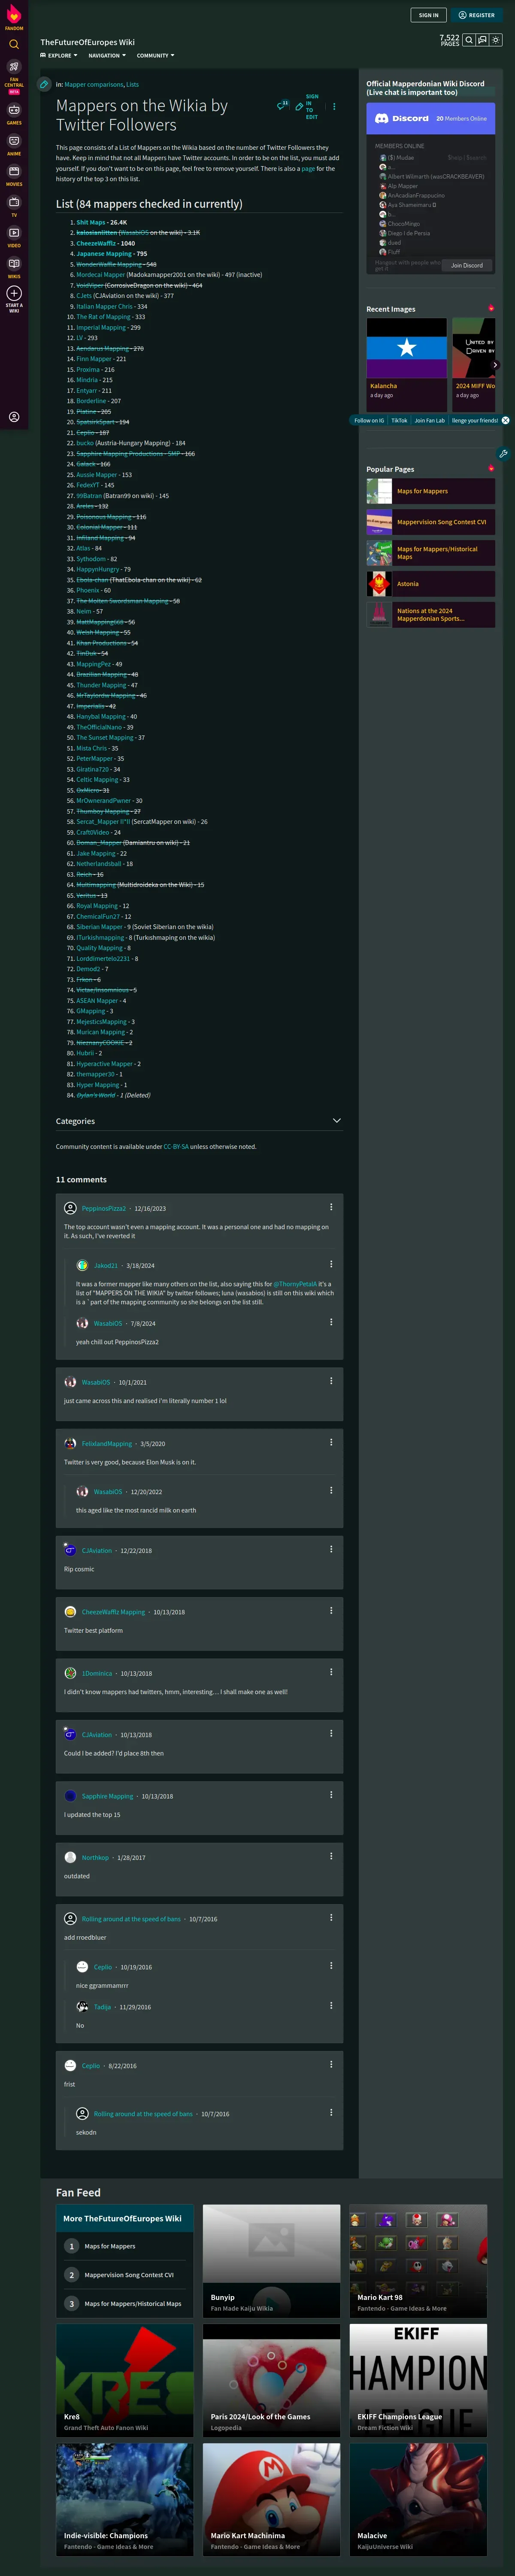Open TV section in sidebar
The height and width of the screenshot is (2576, 515).
coord(14,206)
